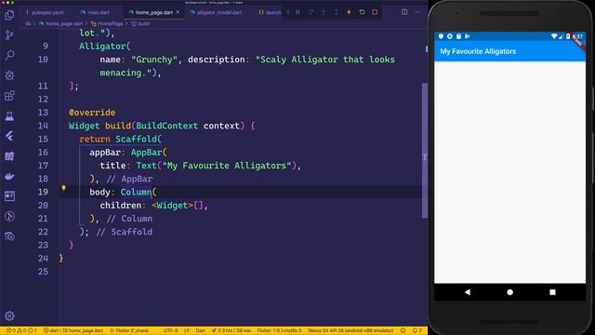
Task: Open the Flutter sidebar icon
Action: [9, 136]
